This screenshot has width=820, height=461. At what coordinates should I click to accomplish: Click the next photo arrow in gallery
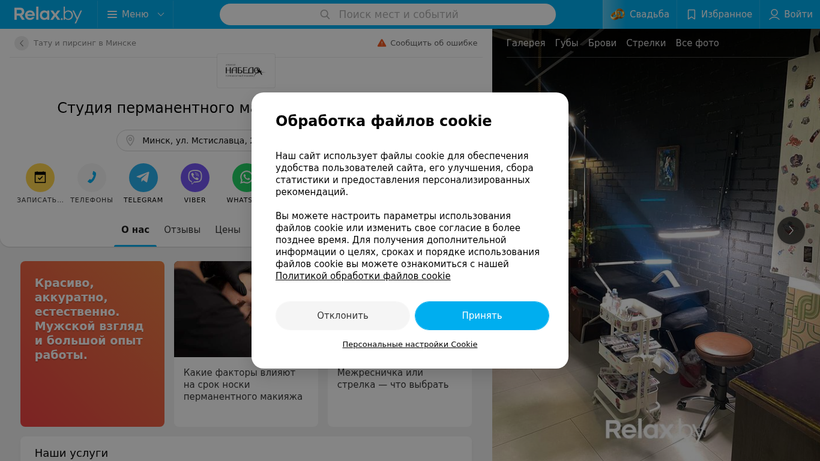point(791,230)
